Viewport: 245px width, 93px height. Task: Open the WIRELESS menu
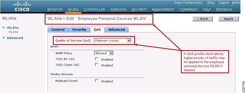coord(118,9)
